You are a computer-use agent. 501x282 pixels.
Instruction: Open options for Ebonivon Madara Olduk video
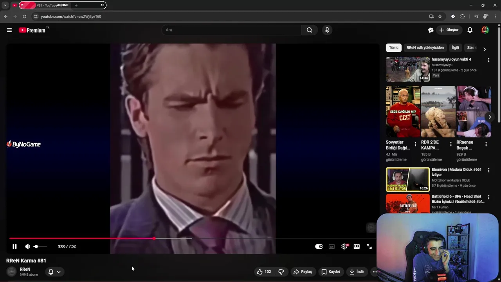pyautogui.click(x=488, y=170)
